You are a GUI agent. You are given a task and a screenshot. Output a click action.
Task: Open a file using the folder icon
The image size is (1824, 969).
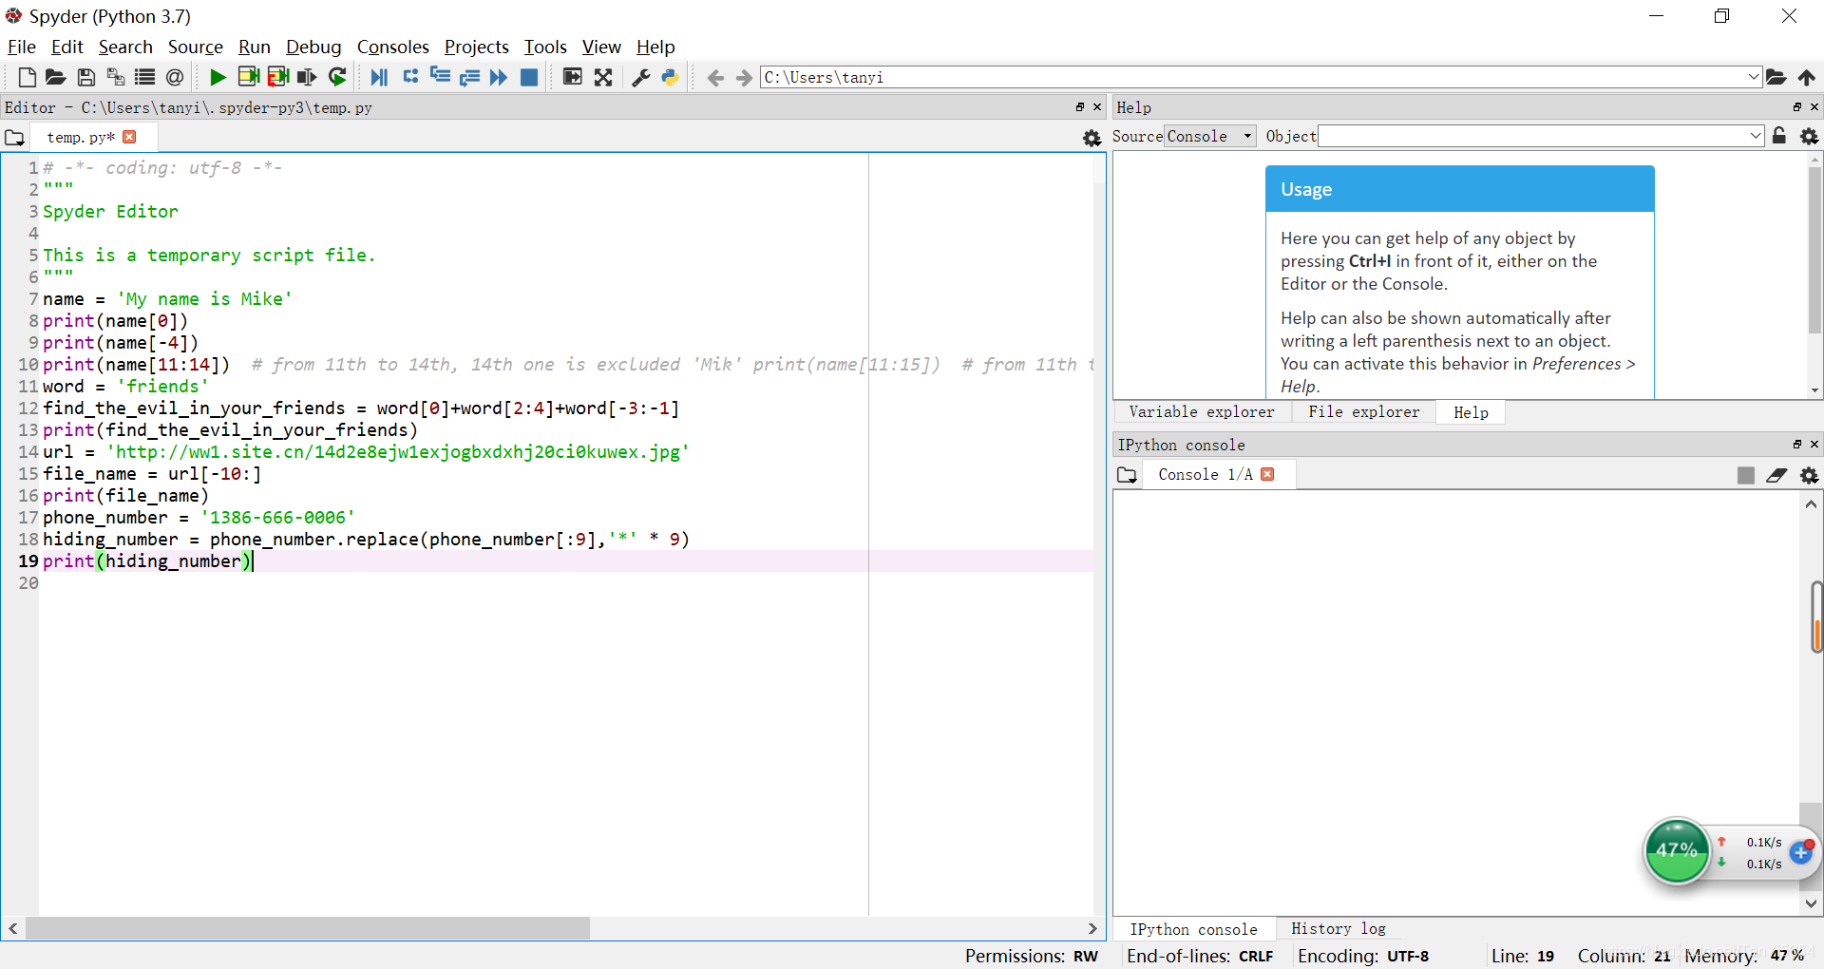tap(56, 77)
